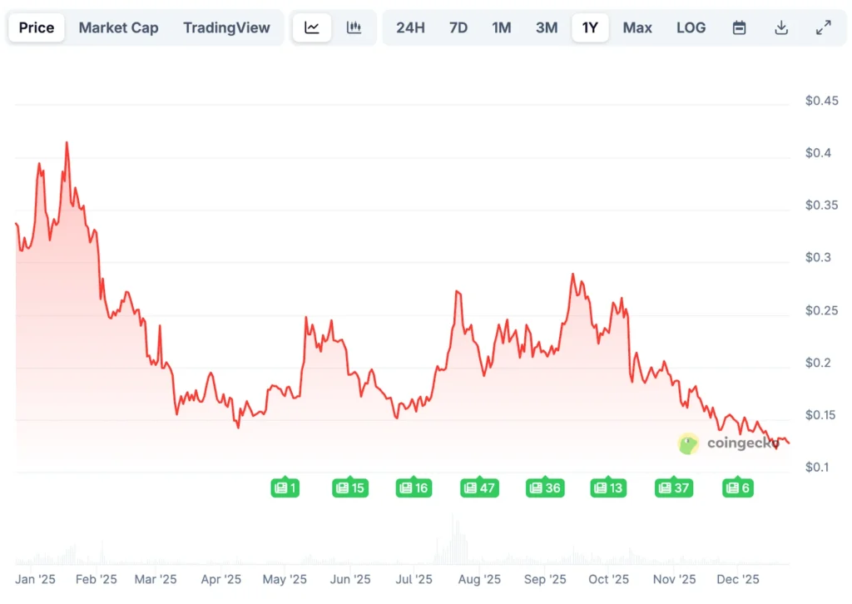Open the '47' news marker below August
The height and width of the screenshot is (604, 852).
(x=479, y=488)
